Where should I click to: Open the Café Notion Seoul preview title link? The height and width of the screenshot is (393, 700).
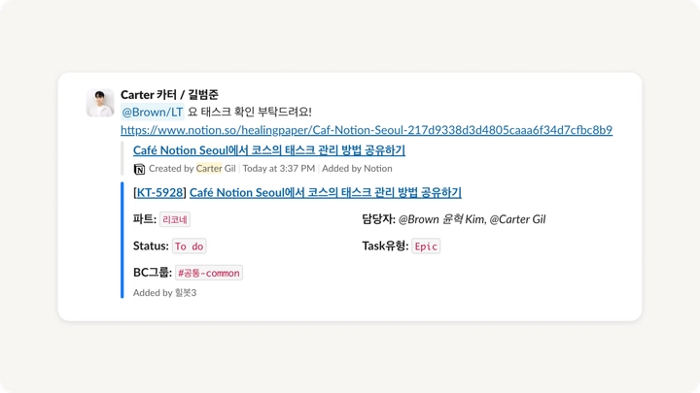268,150
